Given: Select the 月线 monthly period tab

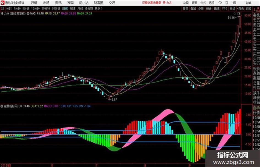Looking at the screenshot, I should (80, 9).
